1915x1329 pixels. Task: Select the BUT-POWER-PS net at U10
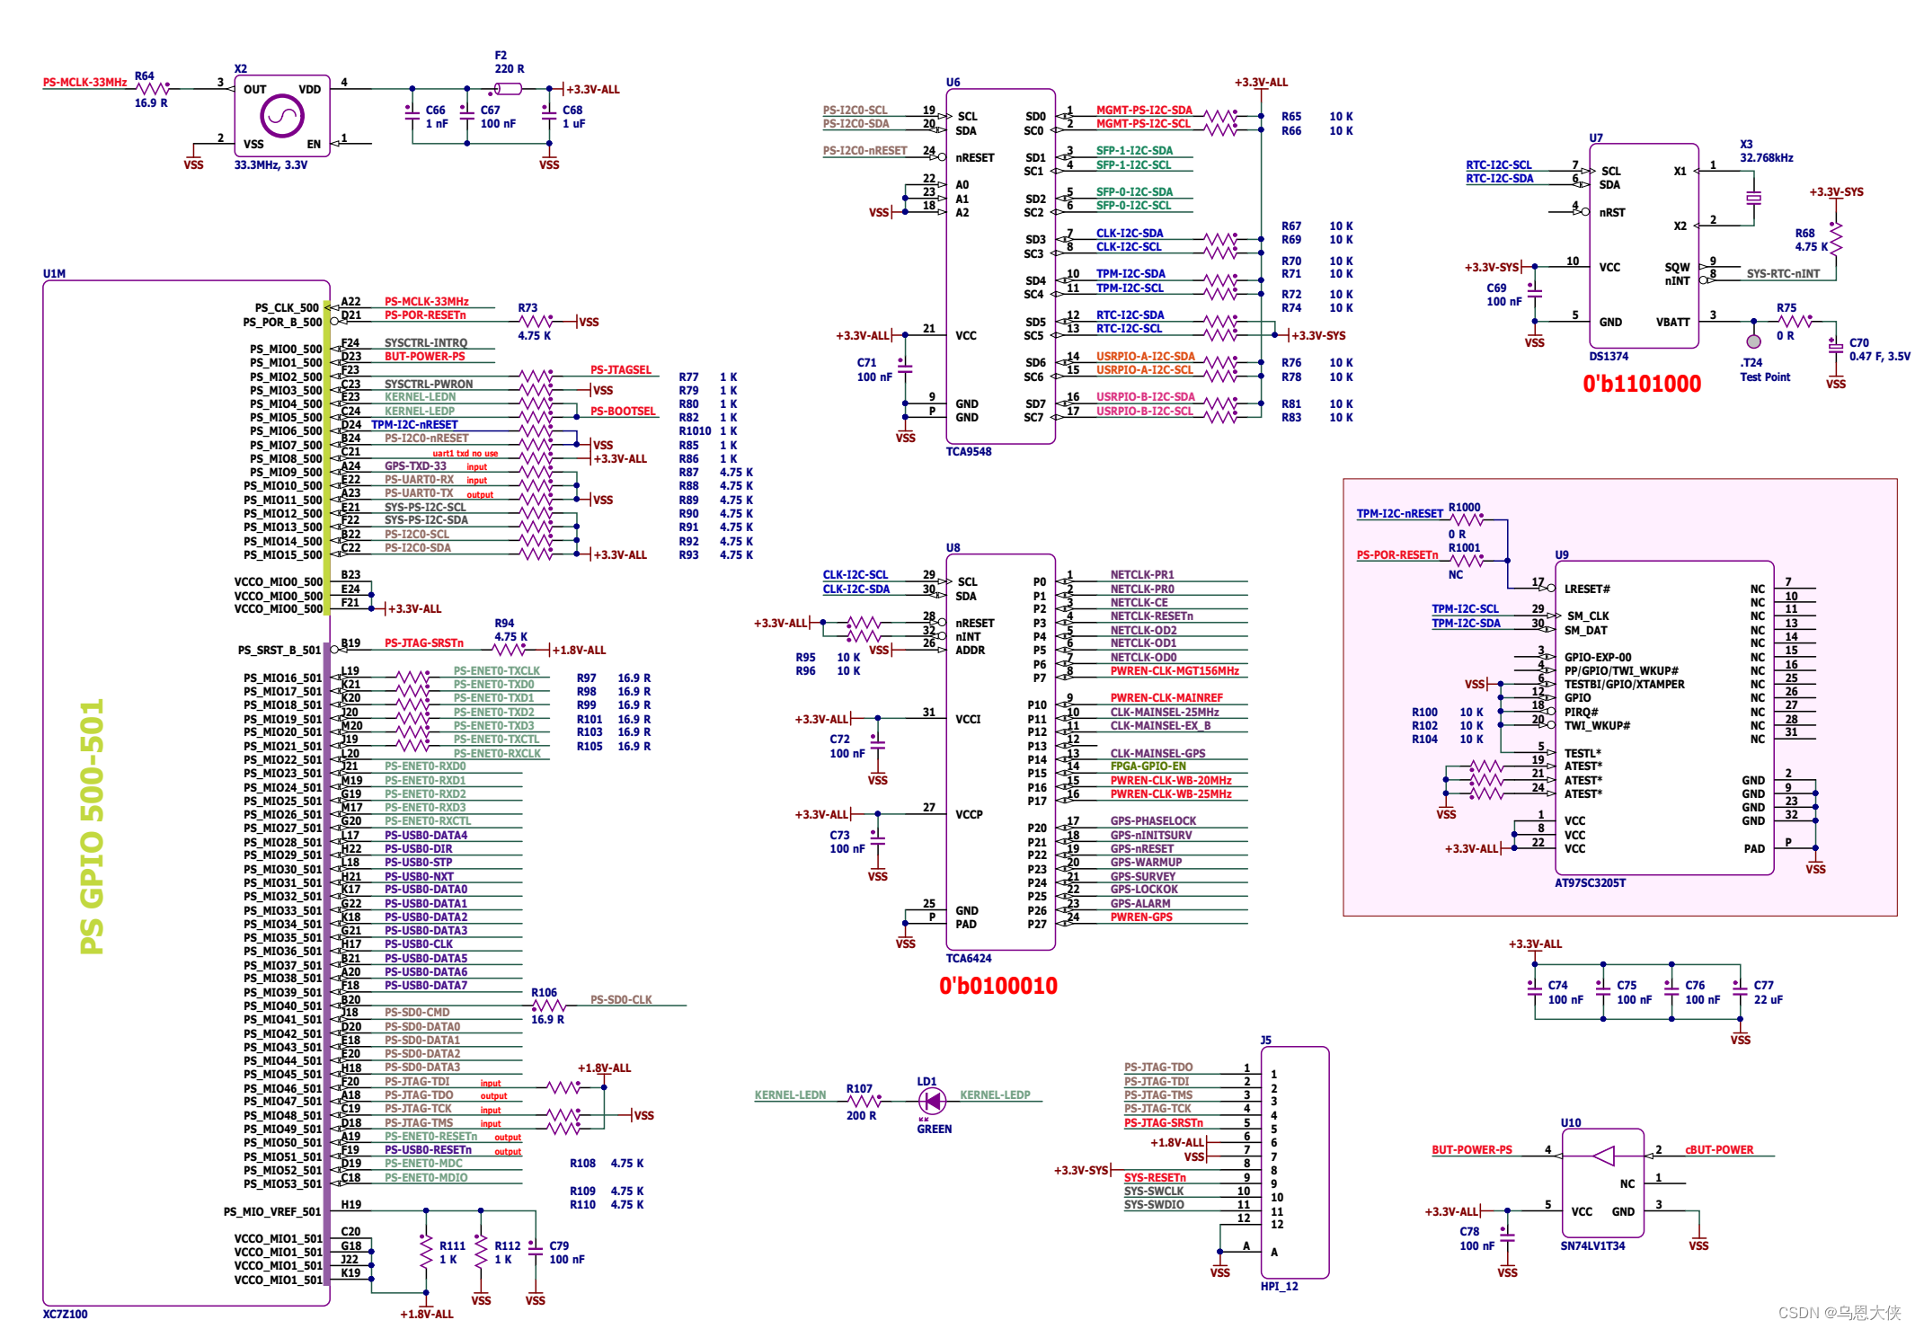click(1471, 1150)
